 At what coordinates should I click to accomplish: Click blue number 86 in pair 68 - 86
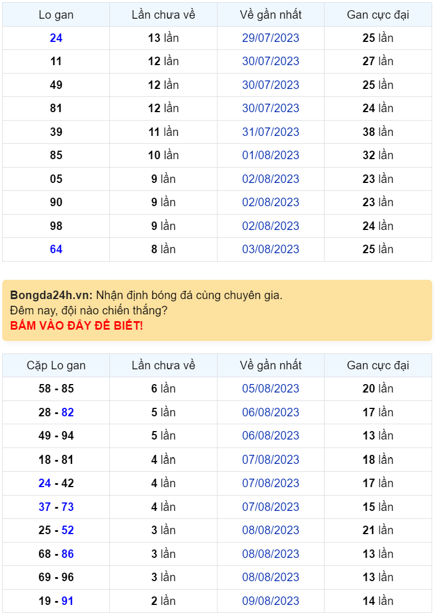pos(68,554)
